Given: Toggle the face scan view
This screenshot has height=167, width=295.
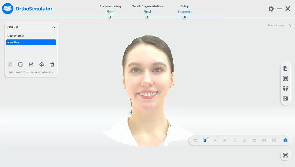Looking at the screenshot, I should coord(205,141).
